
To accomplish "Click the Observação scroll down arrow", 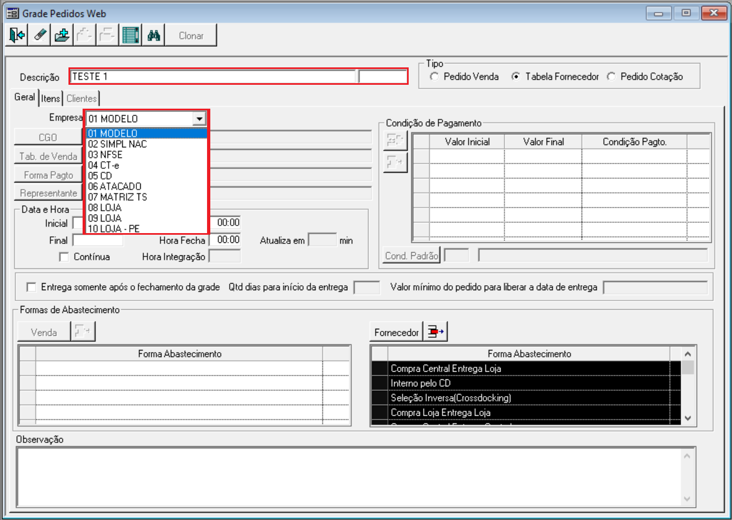I will point(687,499).
